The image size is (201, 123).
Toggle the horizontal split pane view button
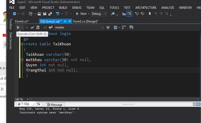[x=198, y=104]
